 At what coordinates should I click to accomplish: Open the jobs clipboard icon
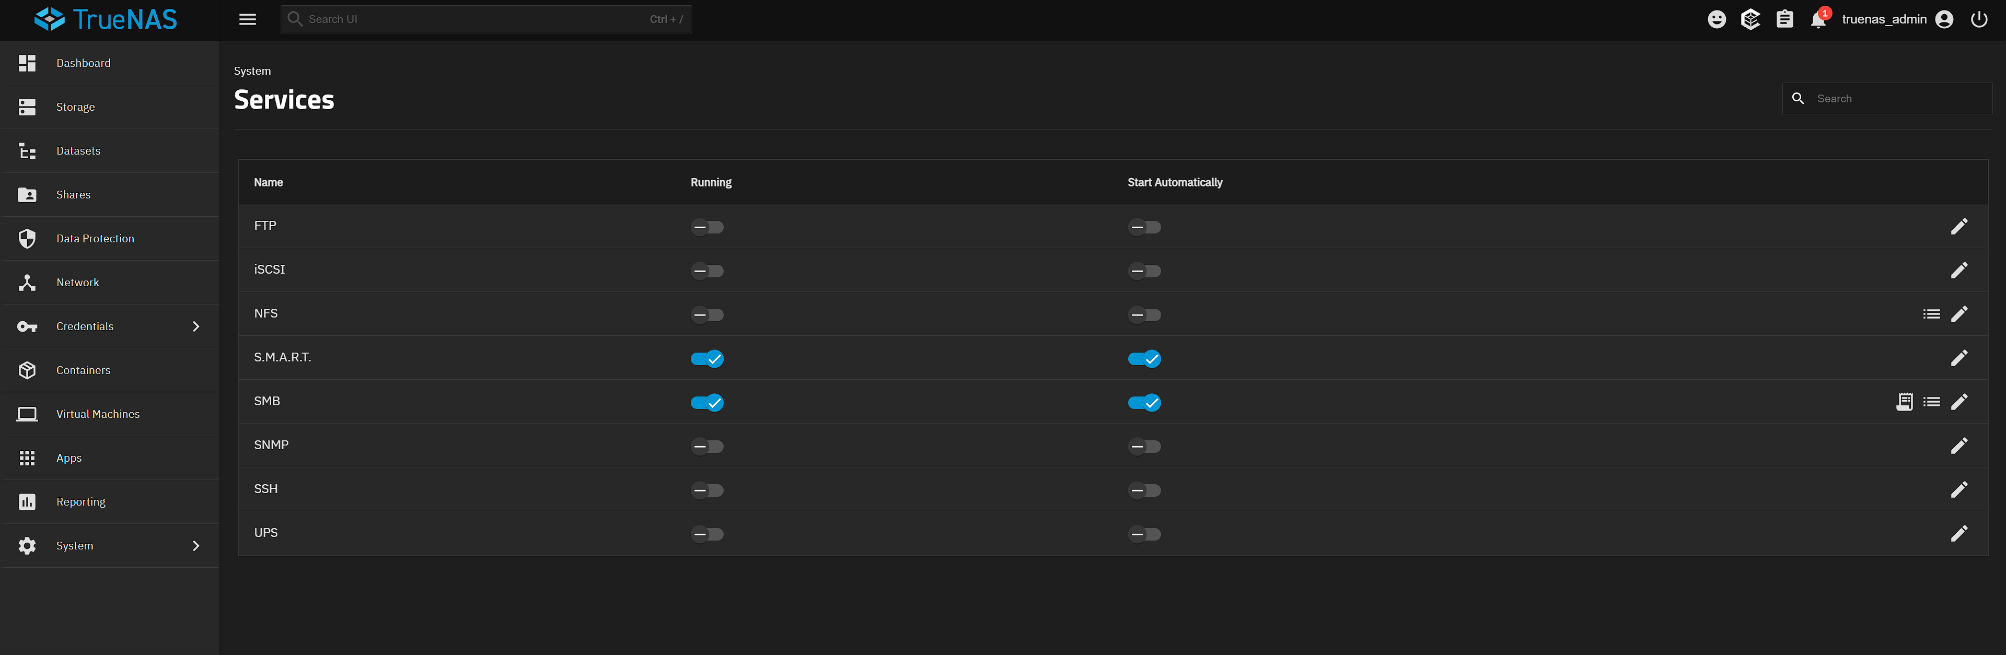point(1784,19)
